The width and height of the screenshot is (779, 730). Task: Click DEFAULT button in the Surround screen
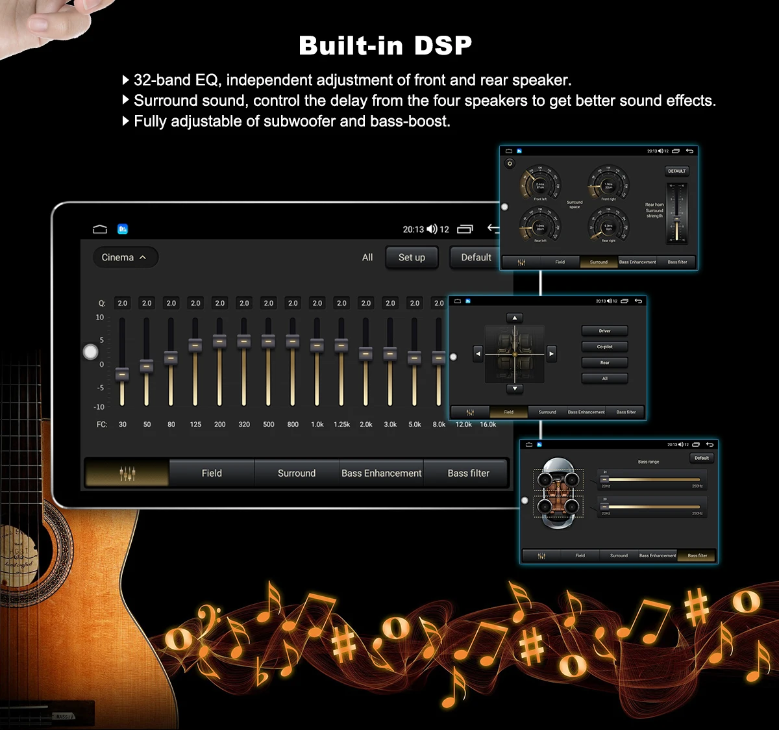pos(676,171)
